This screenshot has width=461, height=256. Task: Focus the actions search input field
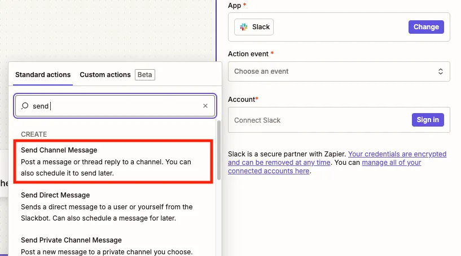[115, 106]
